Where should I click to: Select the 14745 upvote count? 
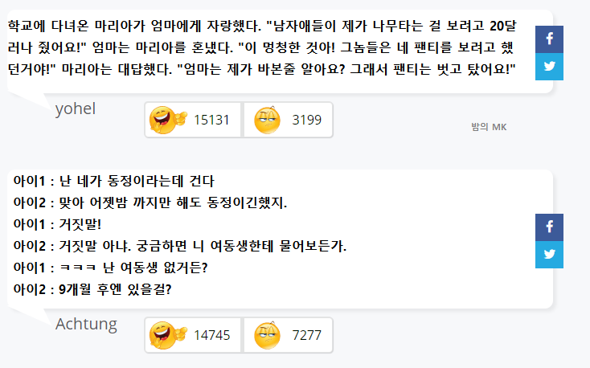click(x=211, y=335)
